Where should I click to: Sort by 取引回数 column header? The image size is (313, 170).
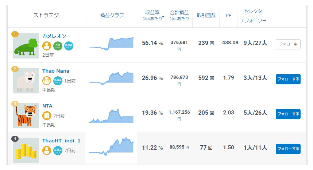(x=206, y=15)
